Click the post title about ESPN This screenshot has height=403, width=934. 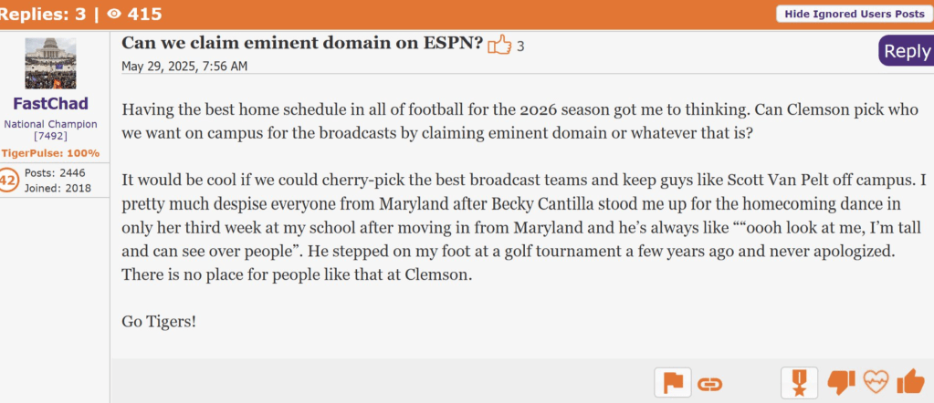[302, 43]
